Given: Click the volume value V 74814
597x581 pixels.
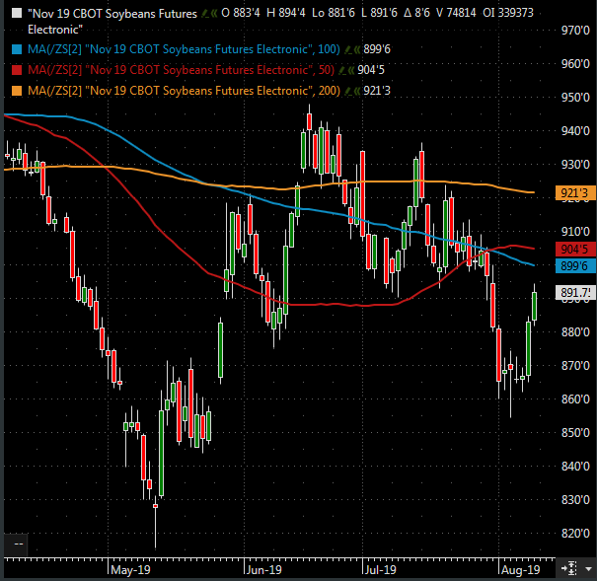Looking at the screenshot, I should coord(456,14).
